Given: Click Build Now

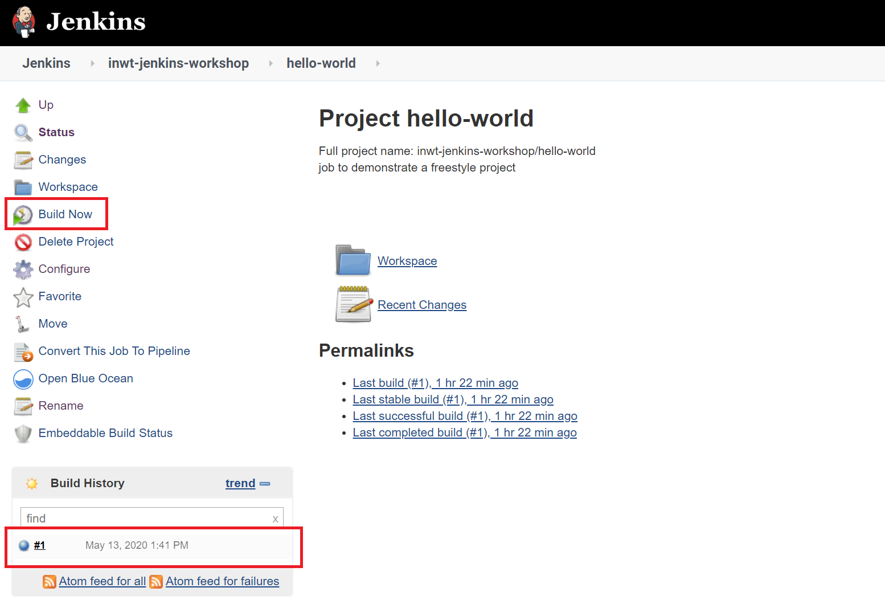Looking at the screenshot, I should click(65, 214).
